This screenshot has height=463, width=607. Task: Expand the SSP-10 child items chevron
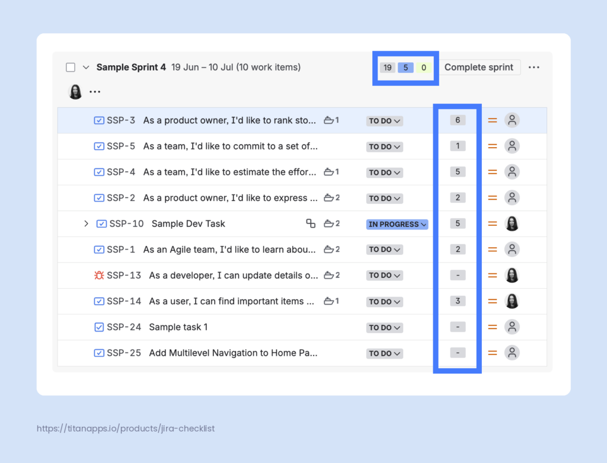point(87,223)
